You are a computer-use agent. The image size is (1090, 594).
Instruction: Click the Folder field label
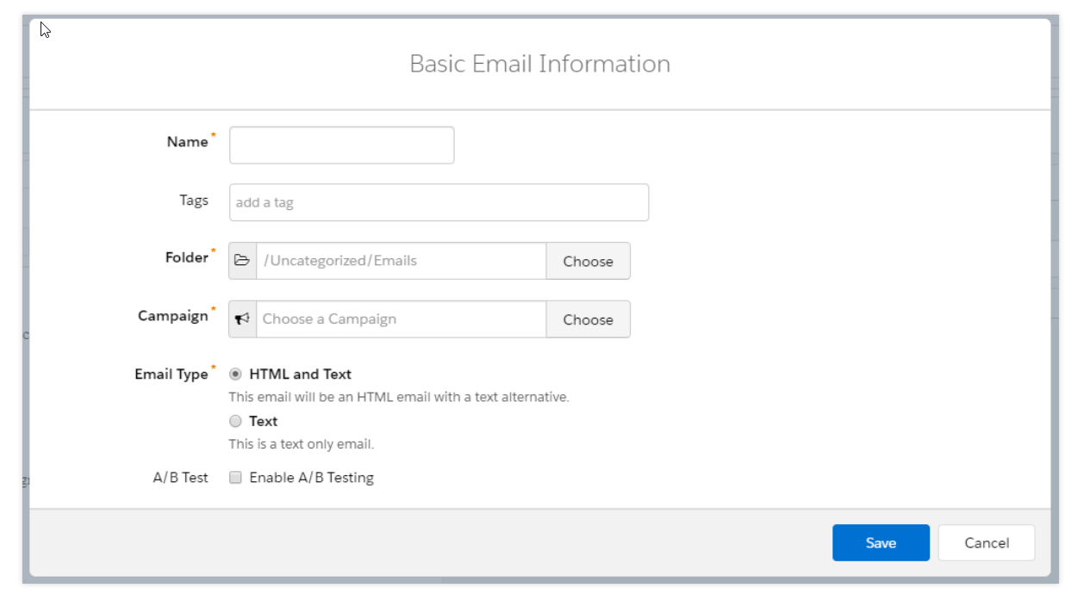186,257
